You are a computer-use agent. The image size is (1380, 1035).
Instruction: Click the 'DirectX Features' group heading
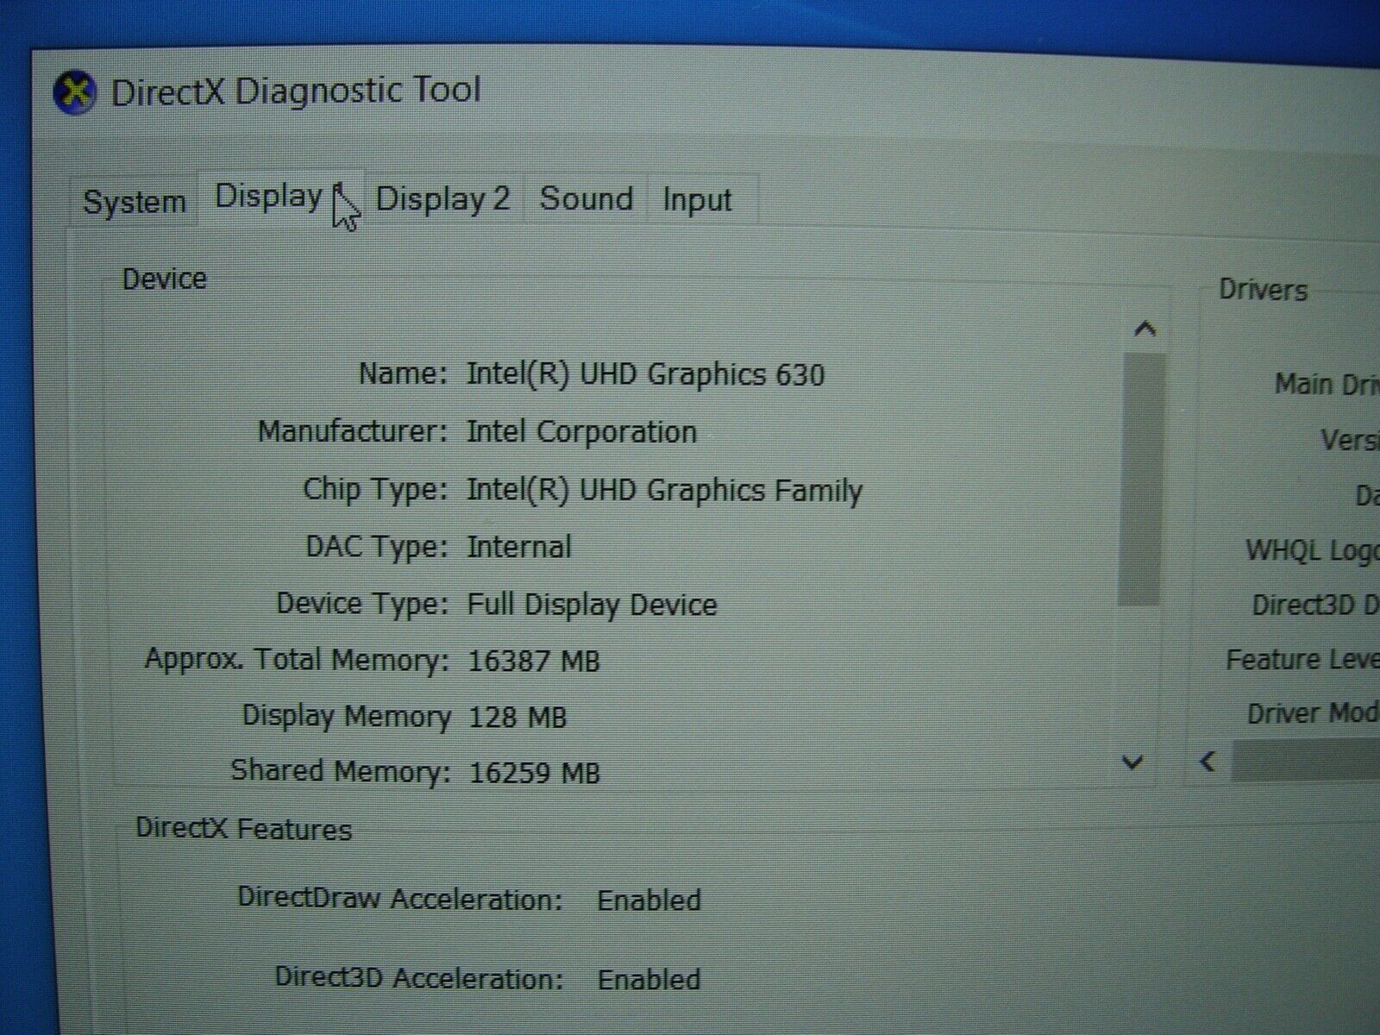click(x=243, y=829)
